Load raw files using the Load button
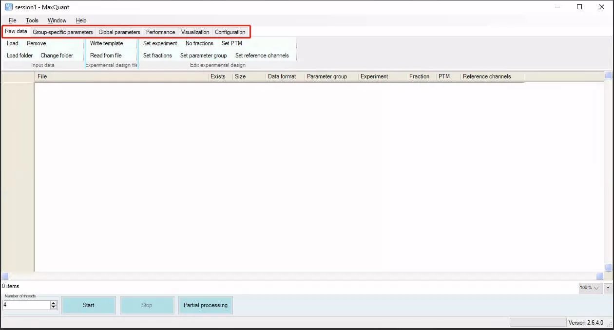Image resolution: width=614 pixels, height=330 pixels. [x=12, y=43]
